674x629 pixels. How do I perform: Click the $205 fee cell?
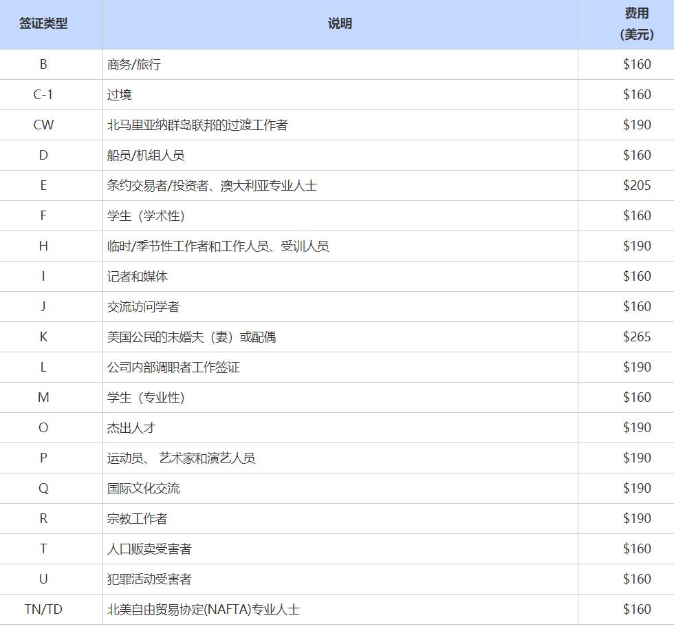pos(636,186)
